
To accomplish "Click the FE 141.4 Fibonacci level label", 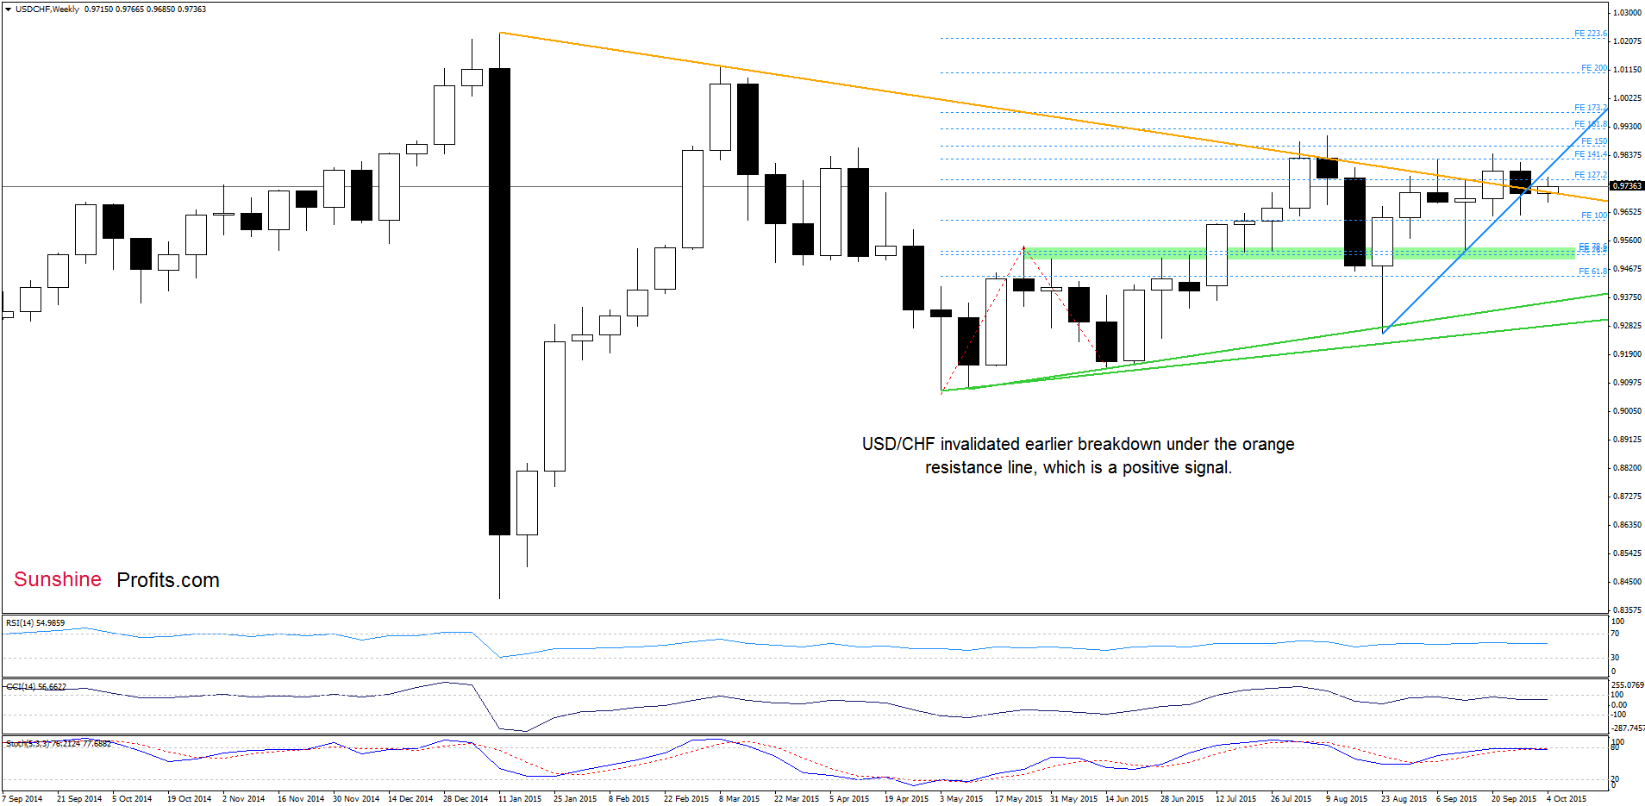I will point(1591,154).
